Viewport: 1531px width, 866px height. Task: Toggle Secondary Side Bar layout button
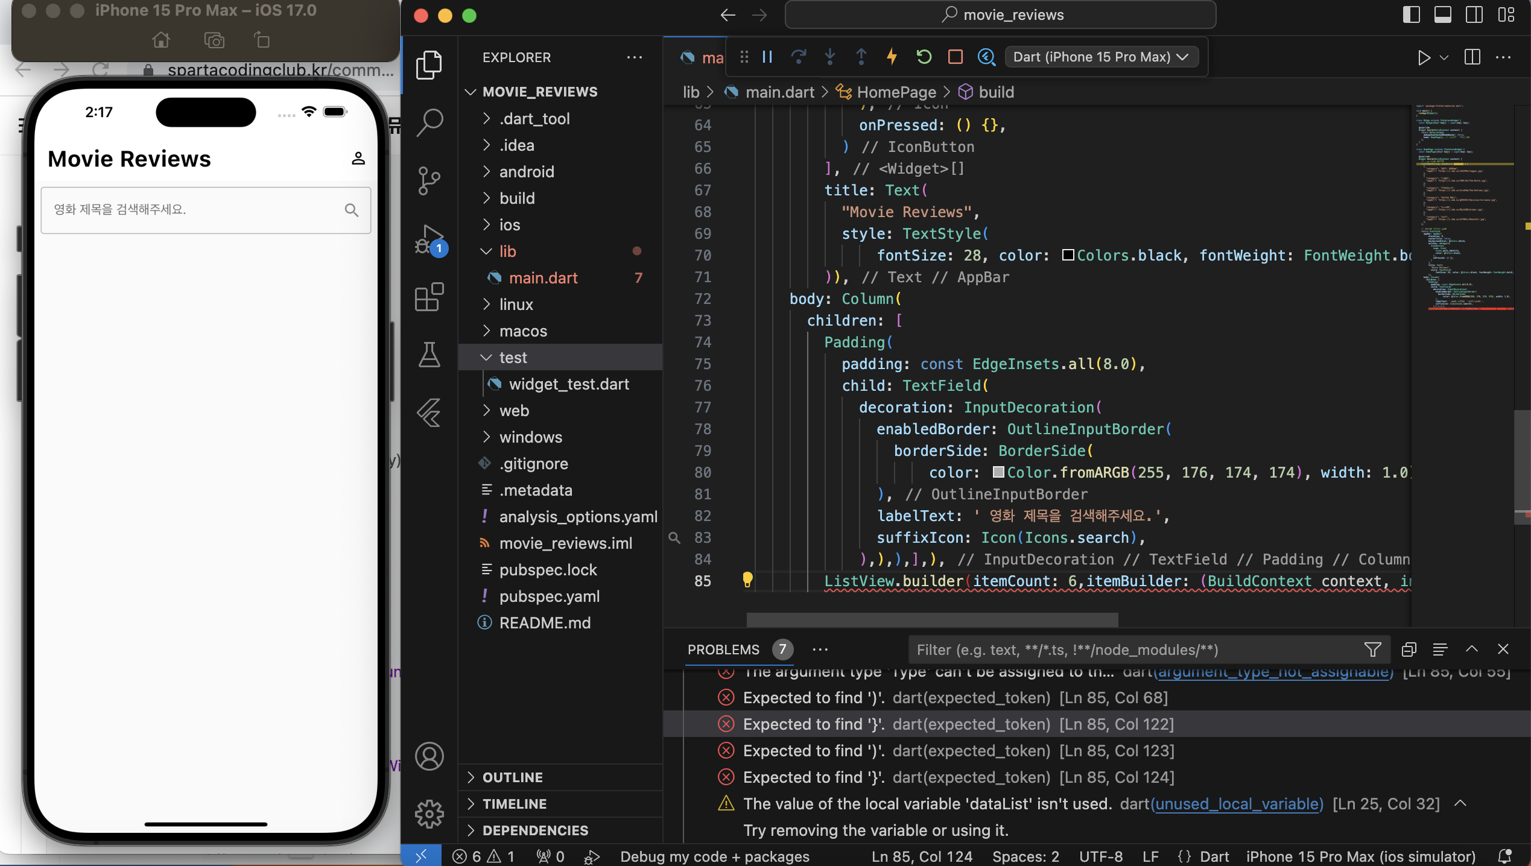tap(1474, 15)
